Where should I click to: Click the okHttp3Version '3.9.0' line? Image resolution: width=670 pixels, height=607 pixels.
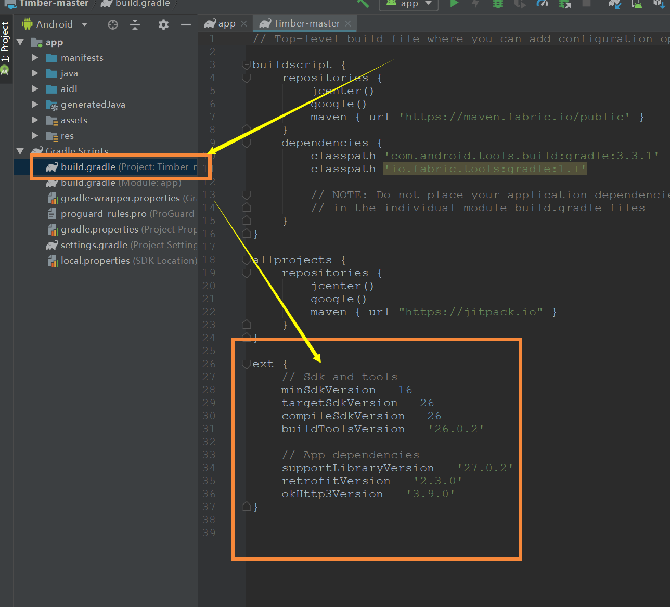[x=368, y=494]
